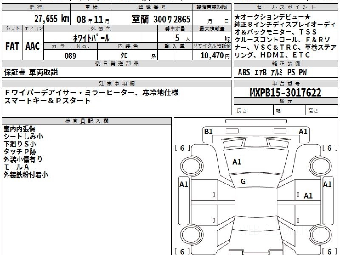
Task: Select ★オークションデビュー★ sales point line
Action: [x=273, y=17]
